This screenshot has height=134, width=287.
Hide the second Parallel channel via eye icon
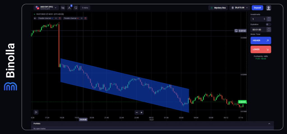click(x=82, y=18)
